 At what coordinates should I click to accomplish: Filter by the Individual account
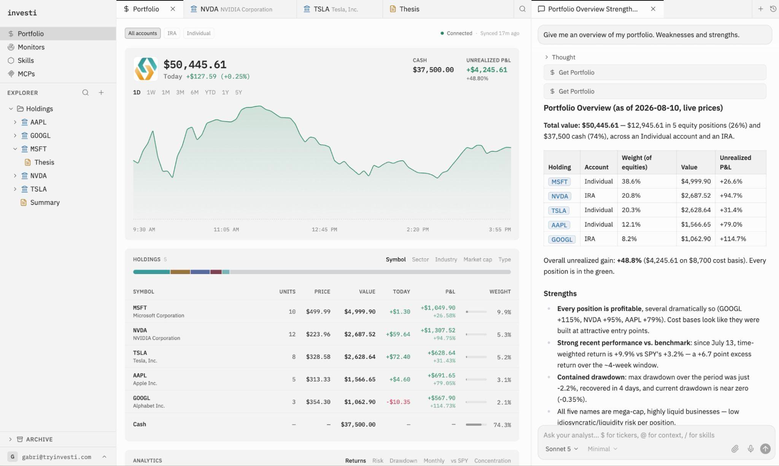(199, 33)
